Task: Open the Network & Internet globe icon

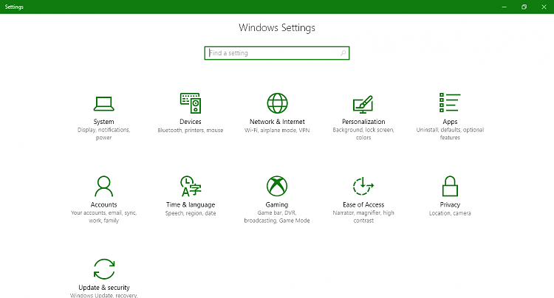Action: 277,103
